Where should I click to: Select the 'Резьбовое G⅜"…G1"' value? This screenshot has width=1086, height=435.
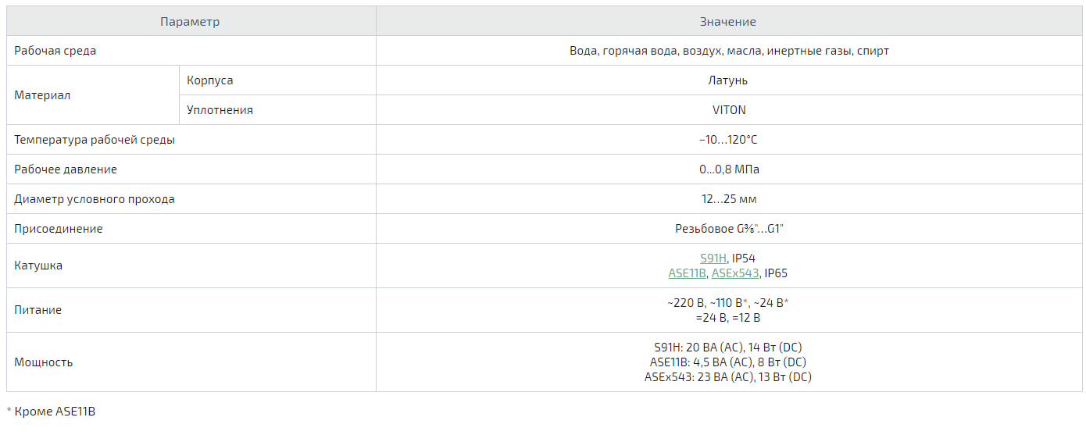[x=728, y=229]
